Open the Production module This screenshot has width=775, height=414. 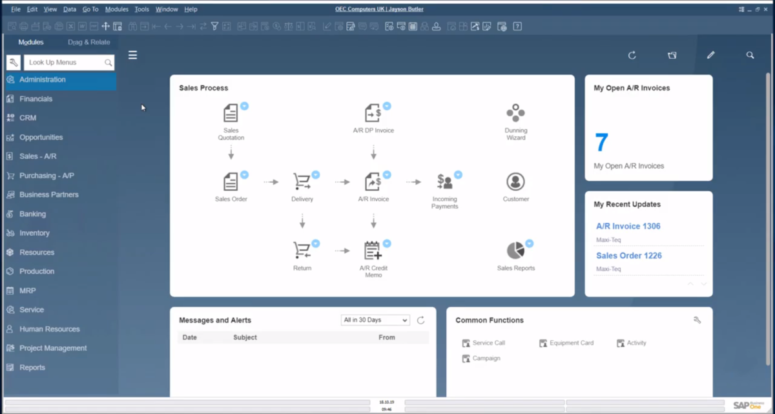pos(59,271)
